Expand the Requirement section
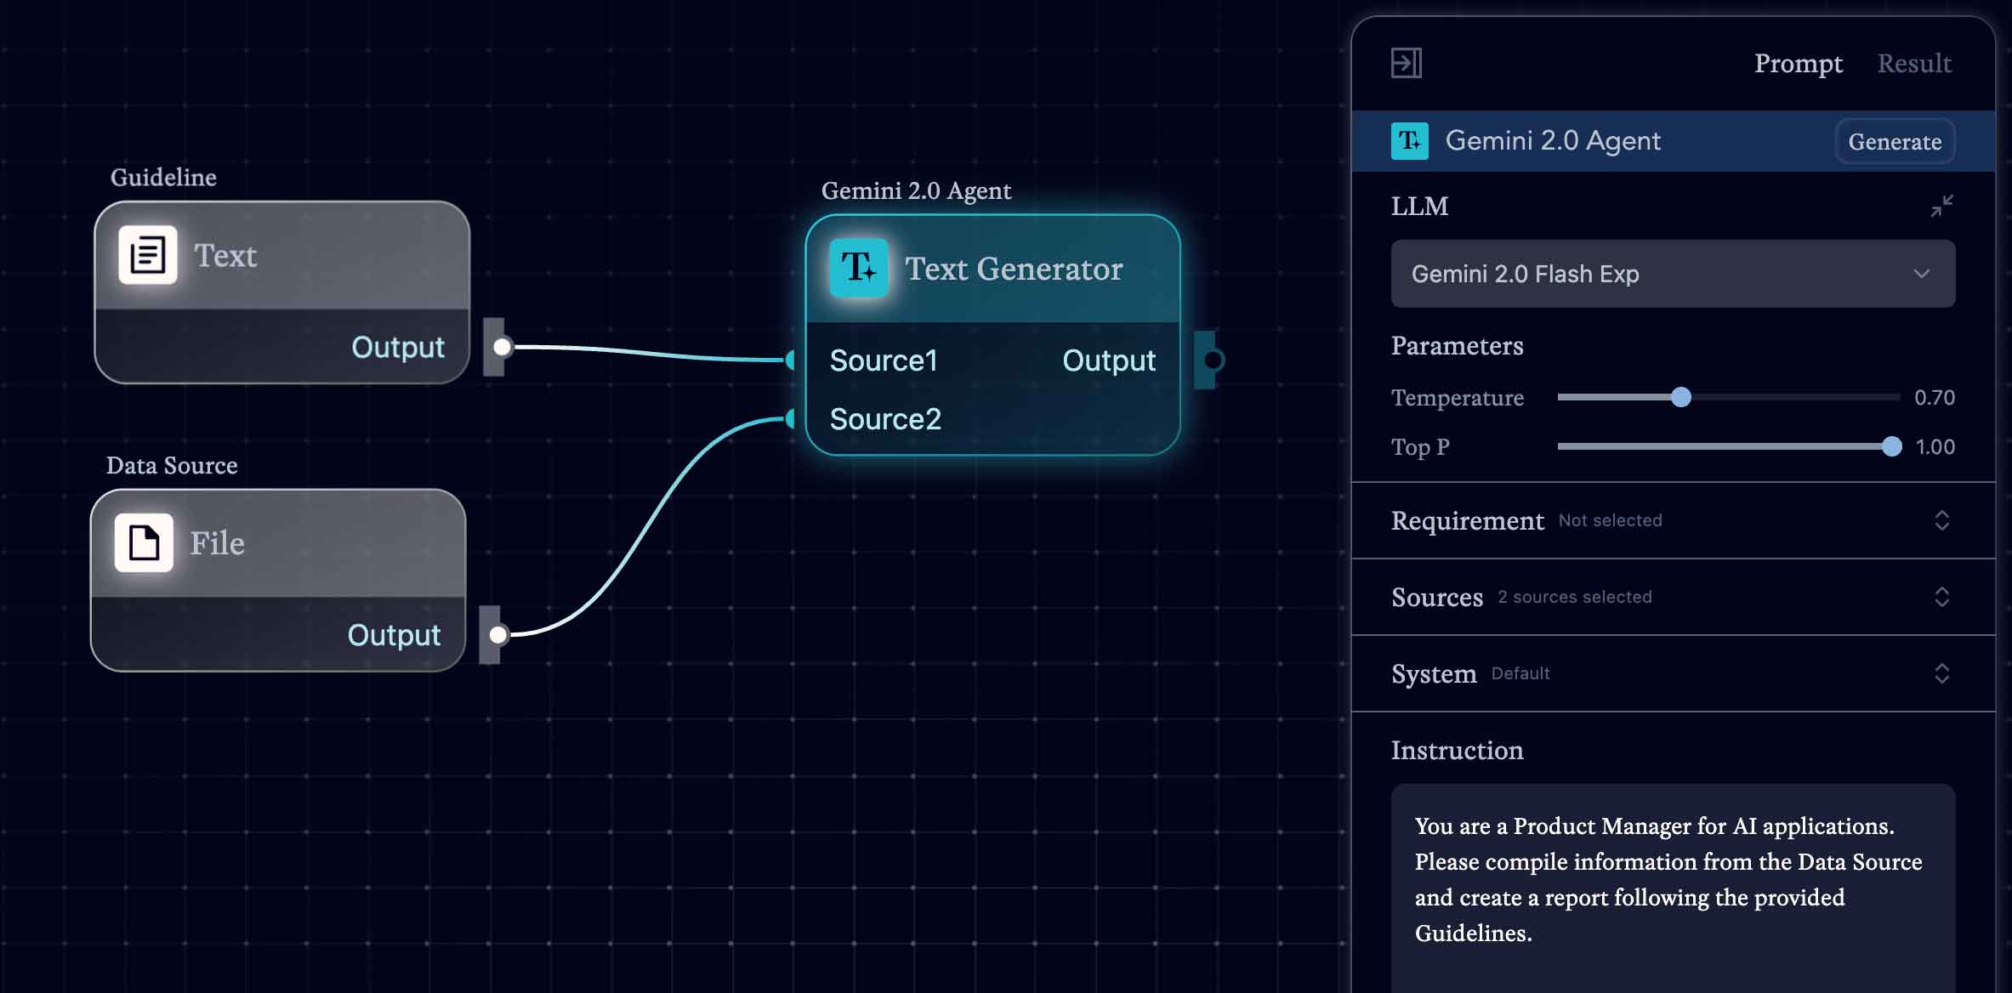2012x993 pixels. (1943, 520)
